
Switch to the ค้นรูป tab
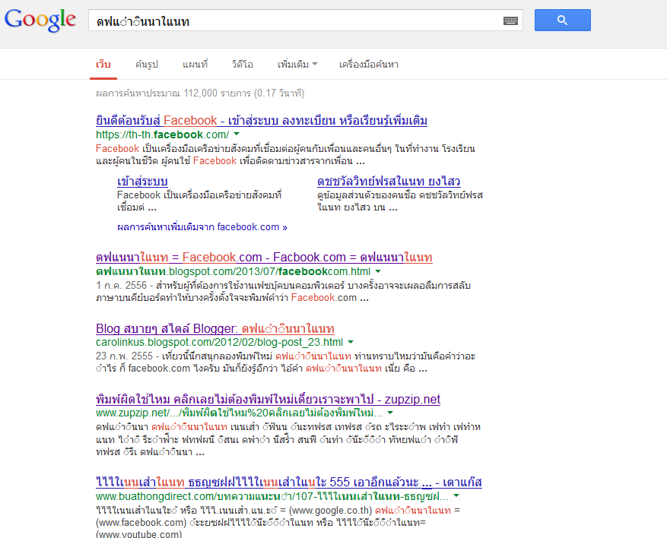pyautogui.click(x=147, y=65)
